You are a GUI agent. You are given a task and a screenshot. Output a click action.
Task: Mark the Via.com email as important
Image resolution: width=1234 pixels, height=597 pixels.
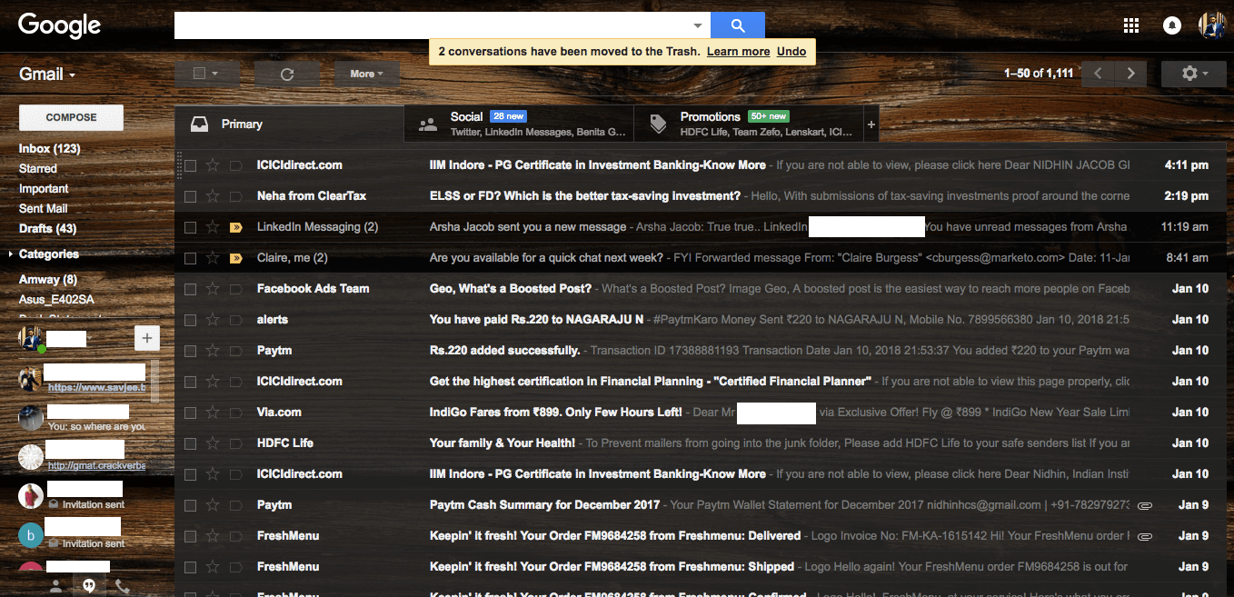coord(236,413)
